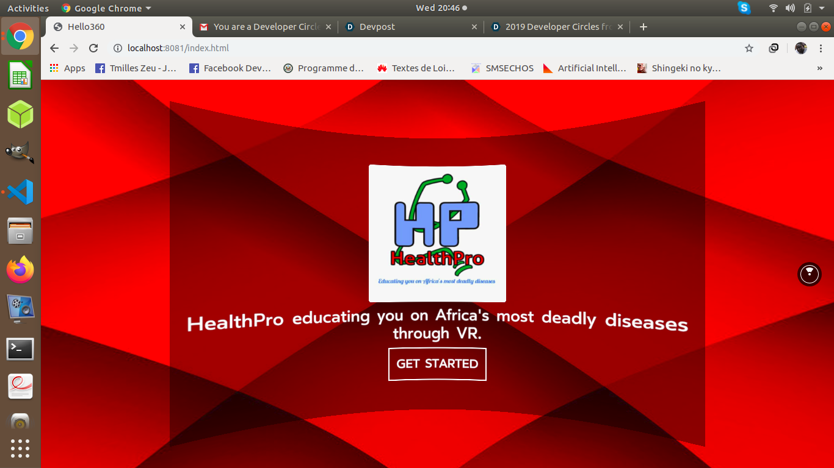
Task: Open the Apps bookmark shortcut
Action: 68,68
